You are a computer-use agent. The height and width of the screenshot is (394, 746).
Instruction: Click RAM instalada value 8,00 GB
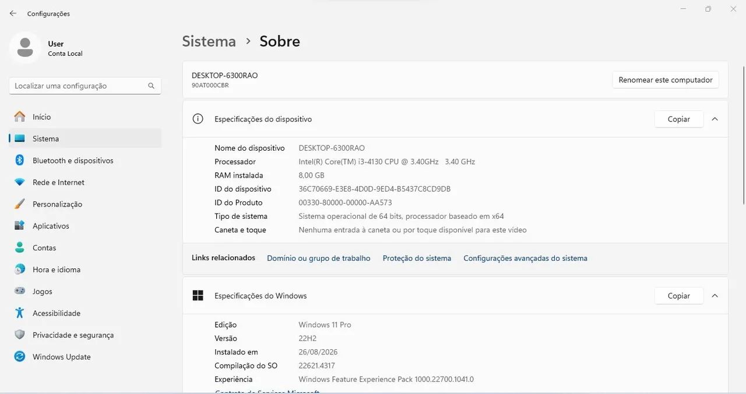click(311, 175)
